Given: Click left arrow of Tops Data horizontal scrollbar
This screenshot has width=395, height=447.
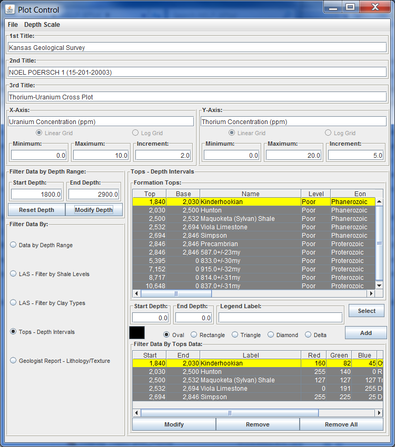Looking at the screenshot, I should click(x=137, y=412).
